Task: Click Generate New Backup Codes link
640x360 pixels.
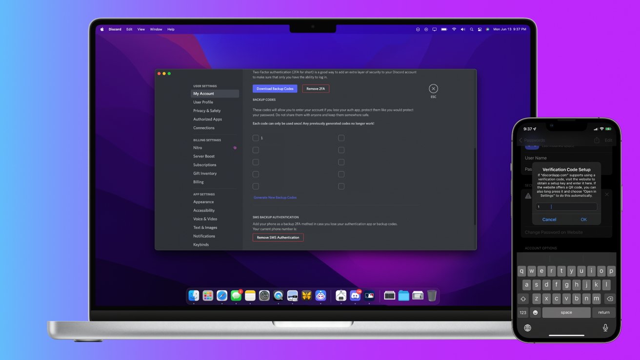Action: (x=275, y=198)
